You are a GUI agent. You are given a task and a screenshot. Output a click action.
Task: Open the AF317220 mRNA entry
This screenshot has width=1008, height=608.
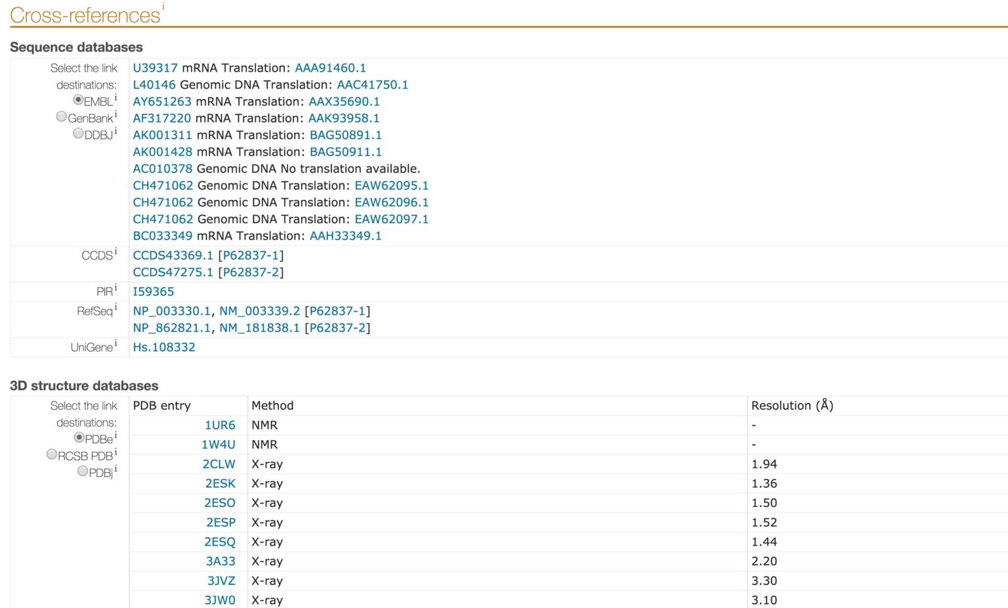(x=162, y=118)
